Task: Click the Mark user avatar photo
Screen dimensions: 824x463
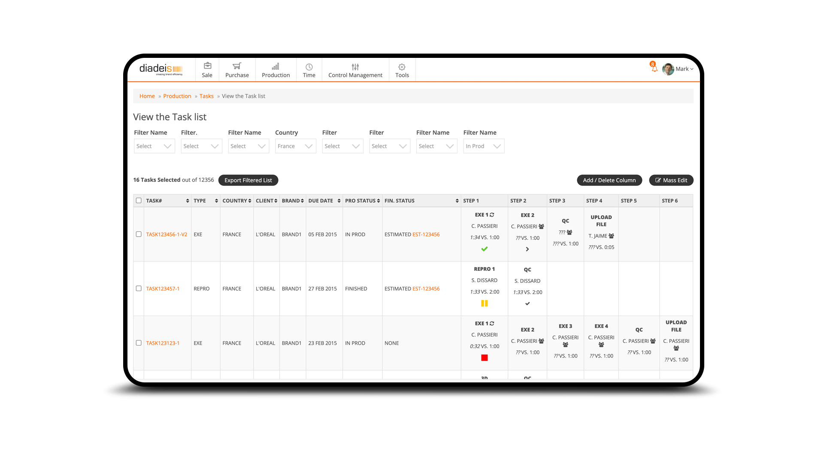Action: tap(668, 69)
